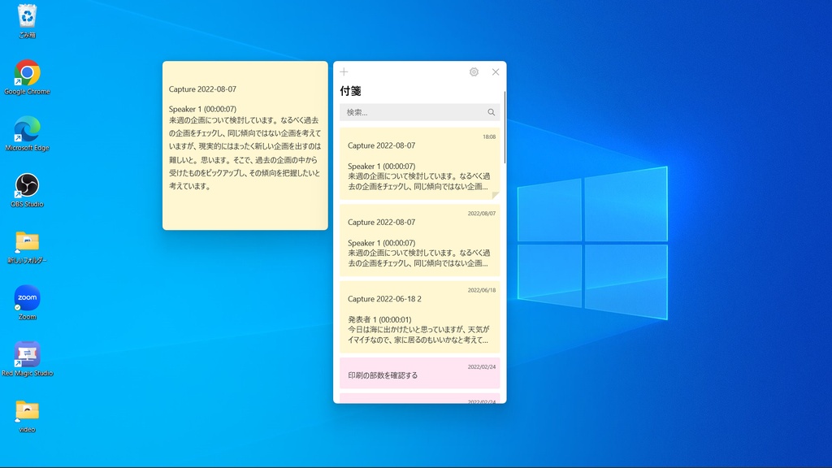
Task: Select the 新しいフォルダー folder icon
Action: tap(27, 246)
